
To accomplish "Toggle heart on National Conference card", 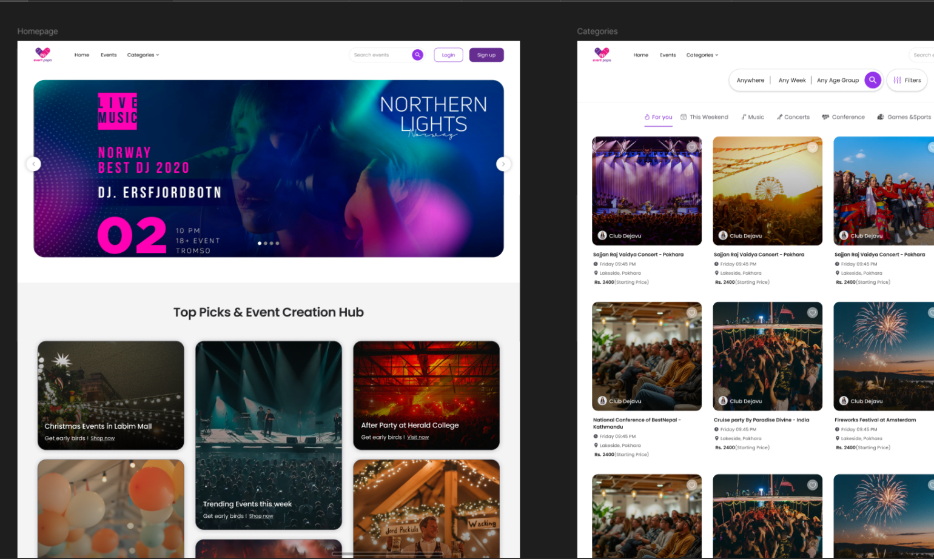I will pos(691,312).
